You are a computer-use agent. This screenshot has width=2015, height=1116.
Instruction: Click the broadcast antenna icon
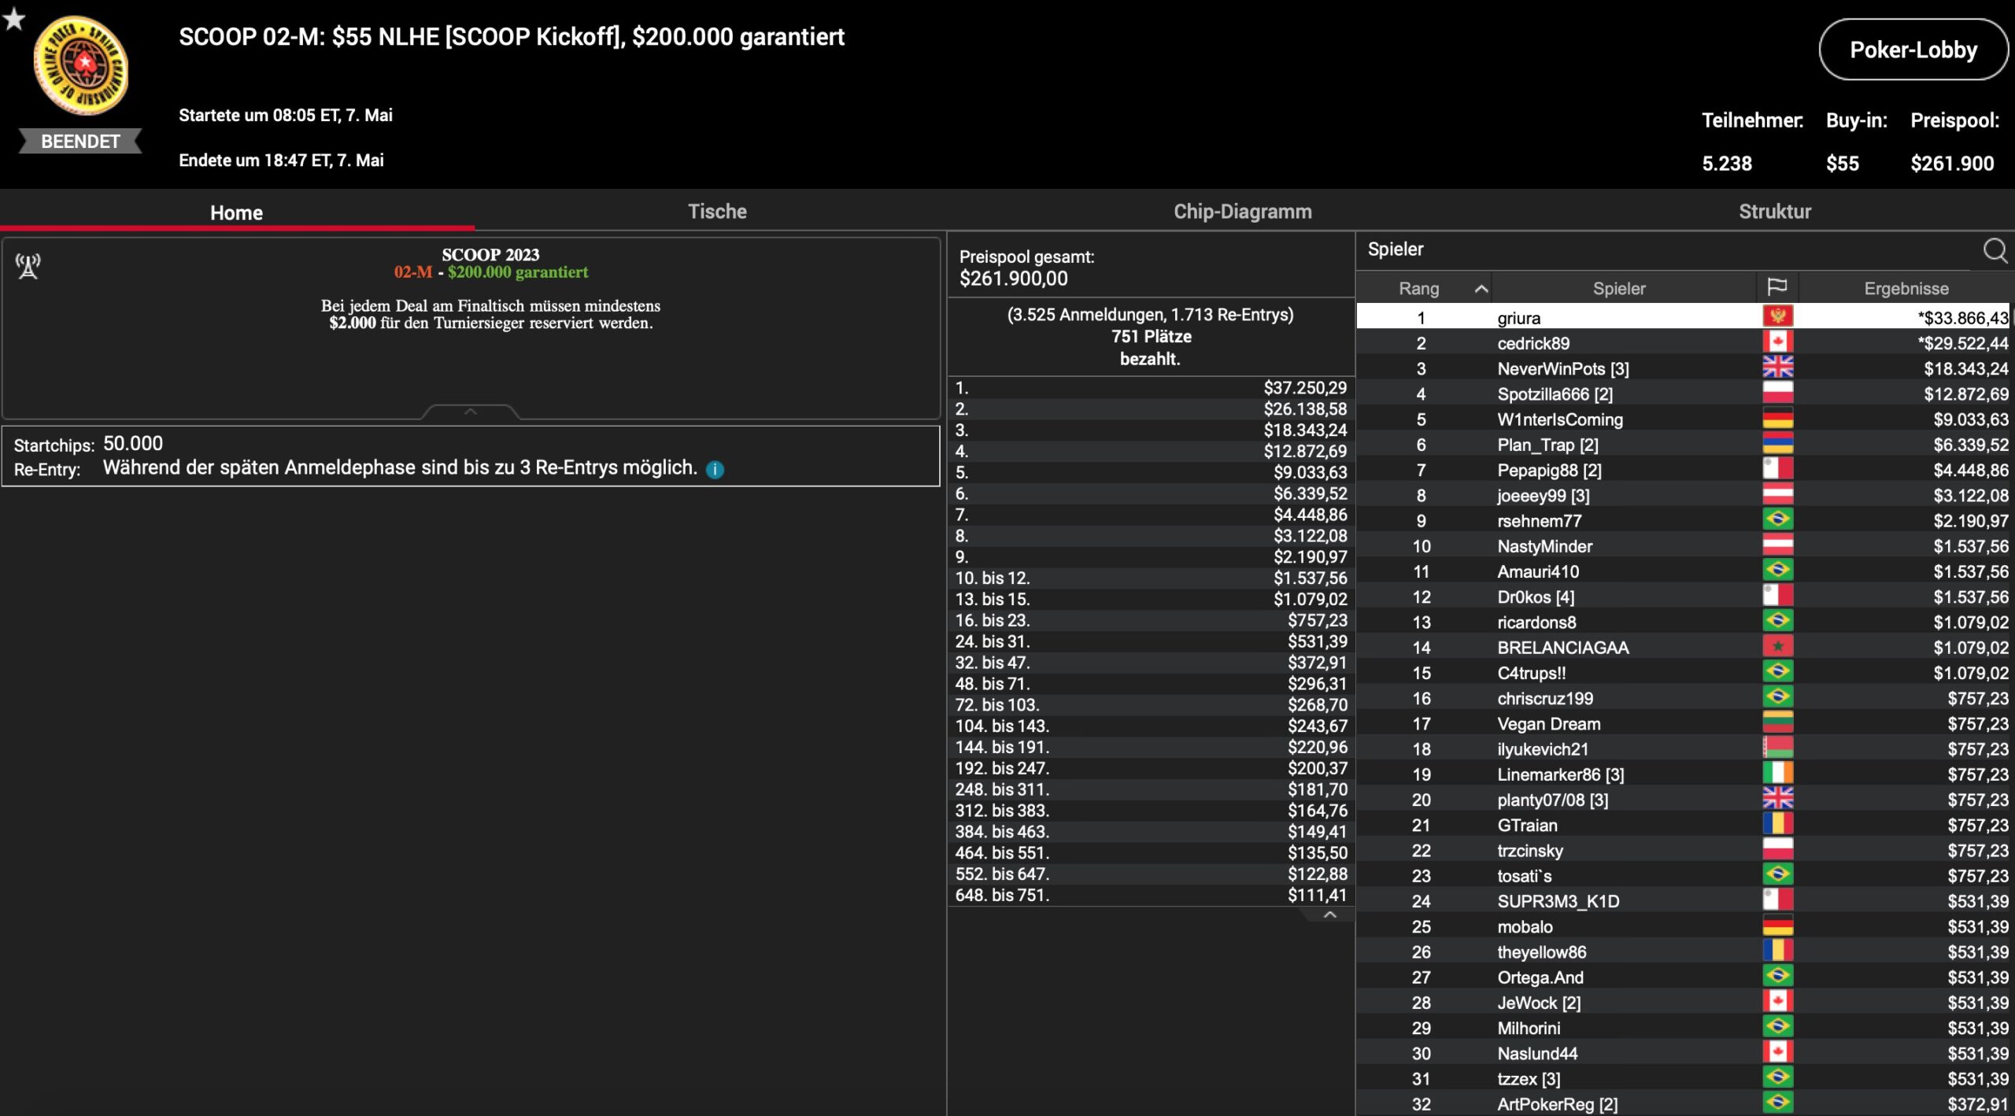coord(28,267)
